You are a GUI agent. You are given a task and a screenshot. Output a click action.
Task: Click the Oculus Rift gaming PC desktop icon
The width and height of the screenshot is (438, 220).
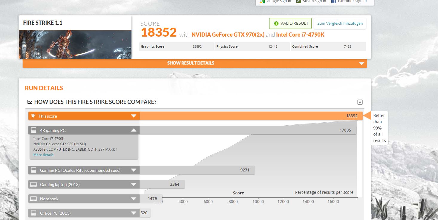34,170
